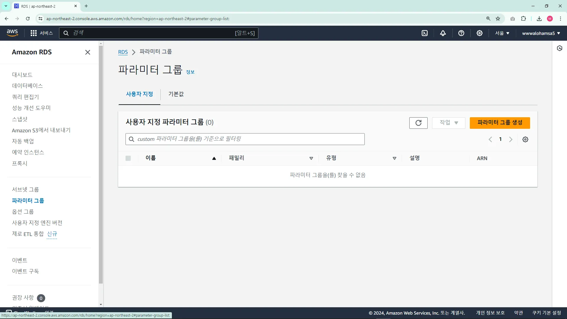Expand the Seoul region dropdown
The height and width of the screenshot is (319, 567).
point(502,33)
